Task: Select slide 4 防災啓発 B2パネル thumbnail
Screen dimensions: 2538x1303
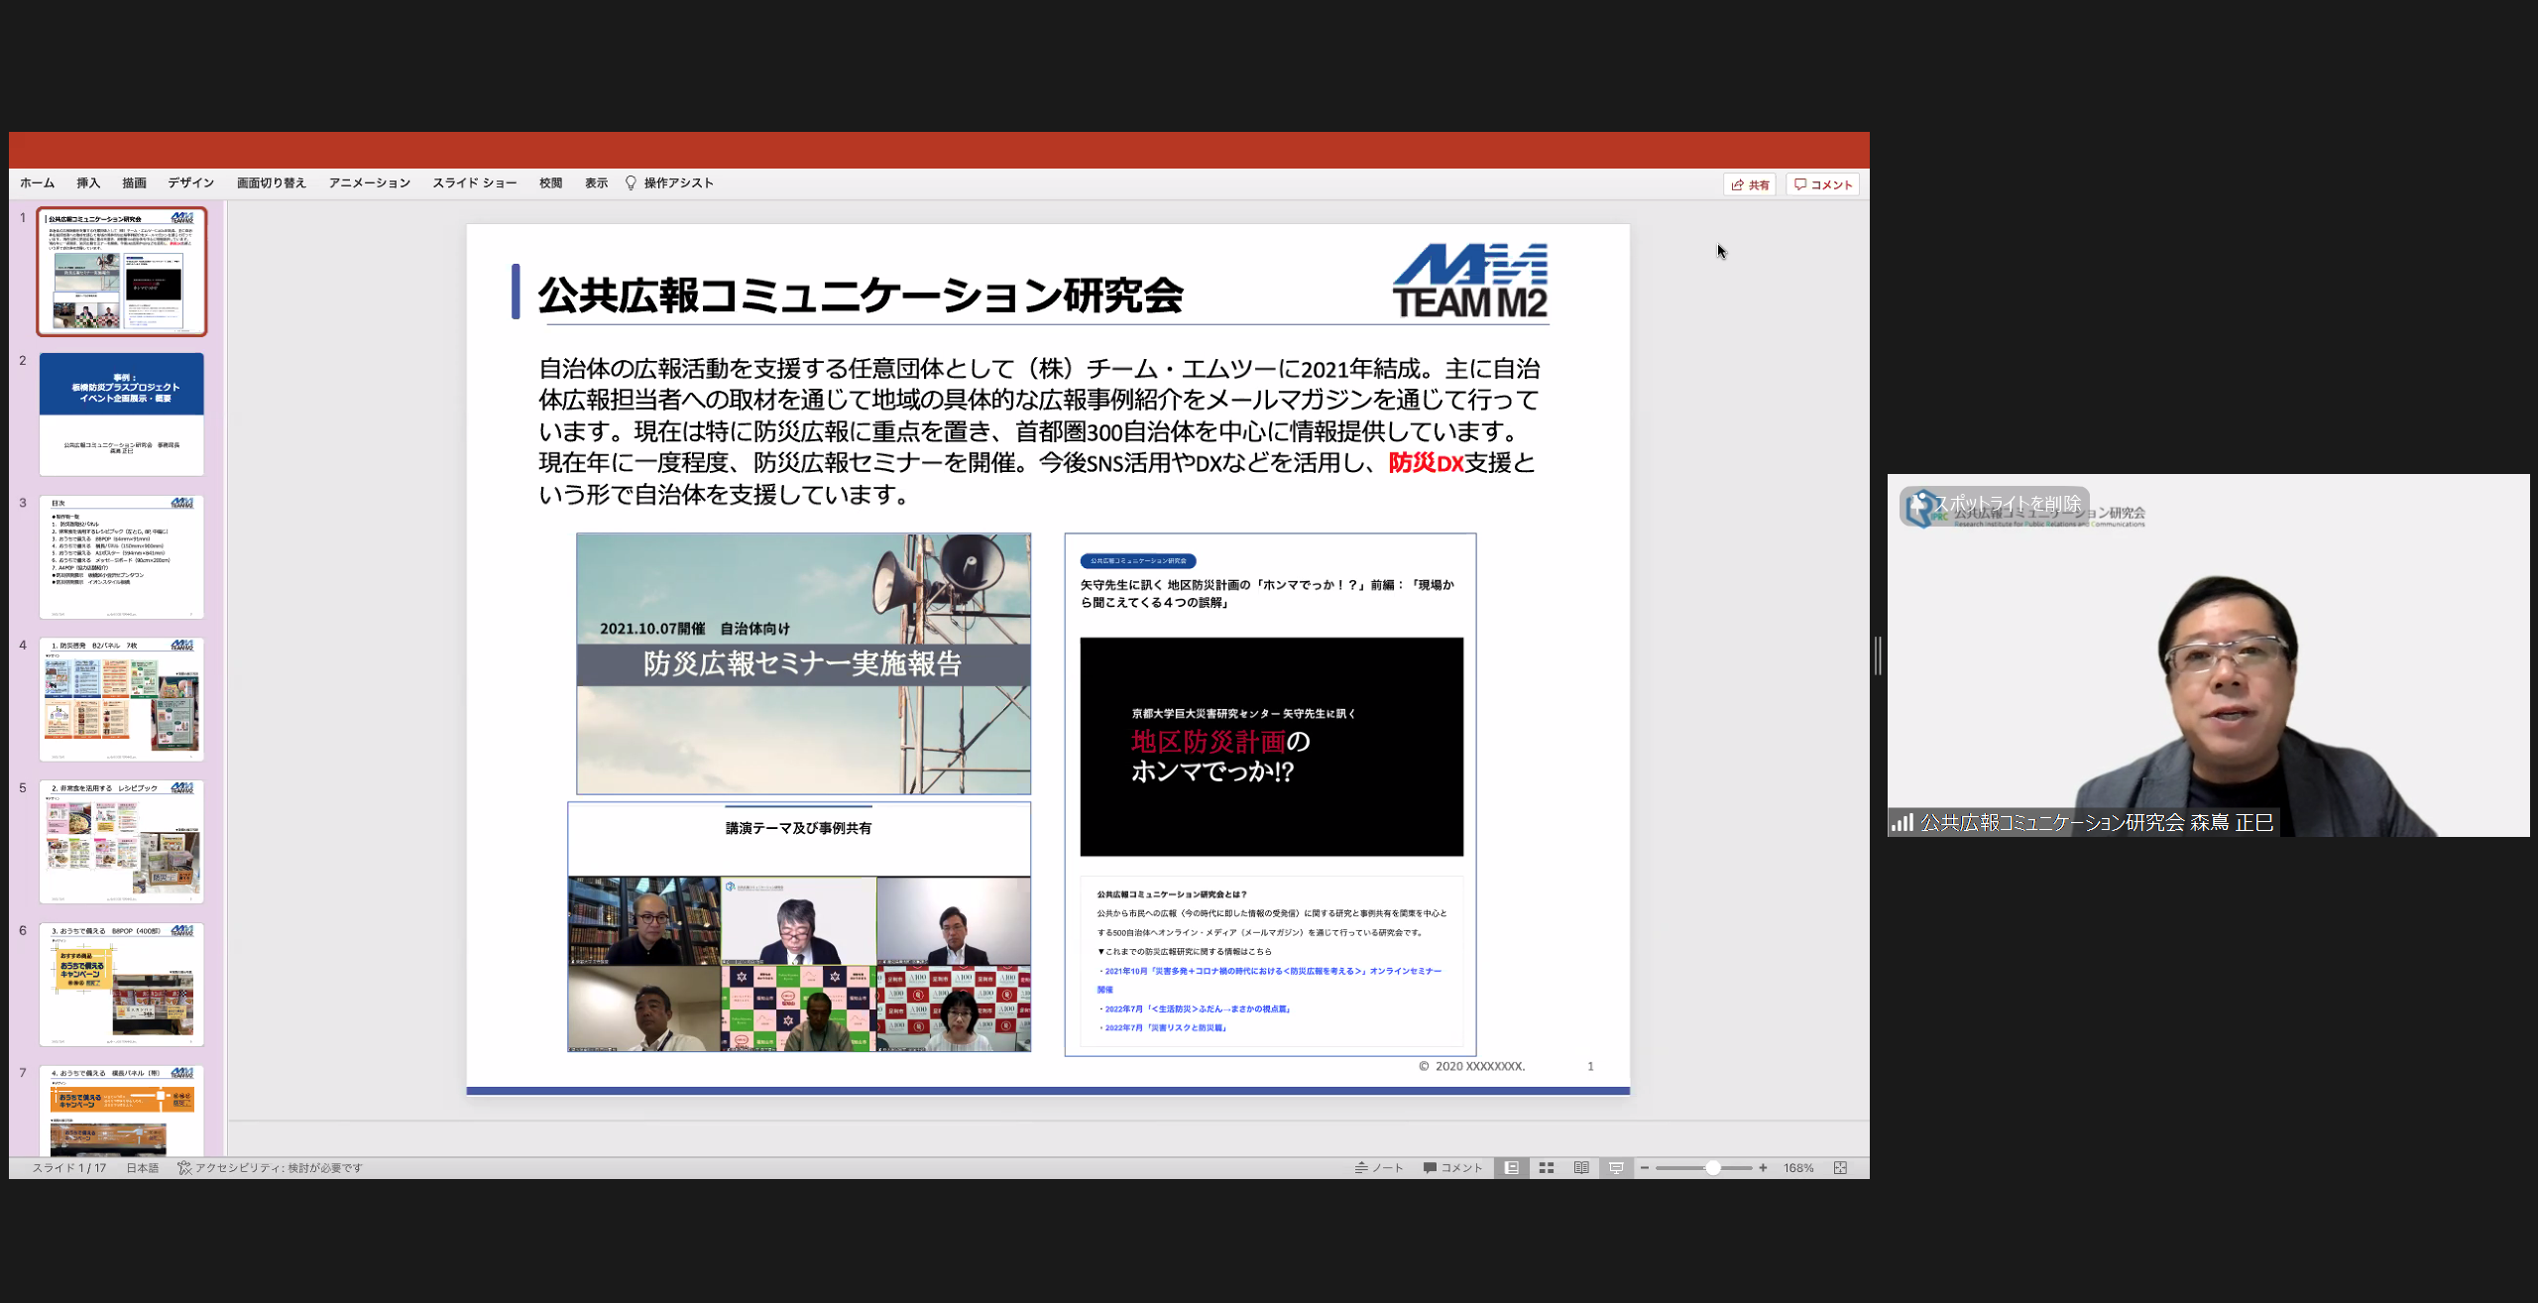Action: click(122, 699)
